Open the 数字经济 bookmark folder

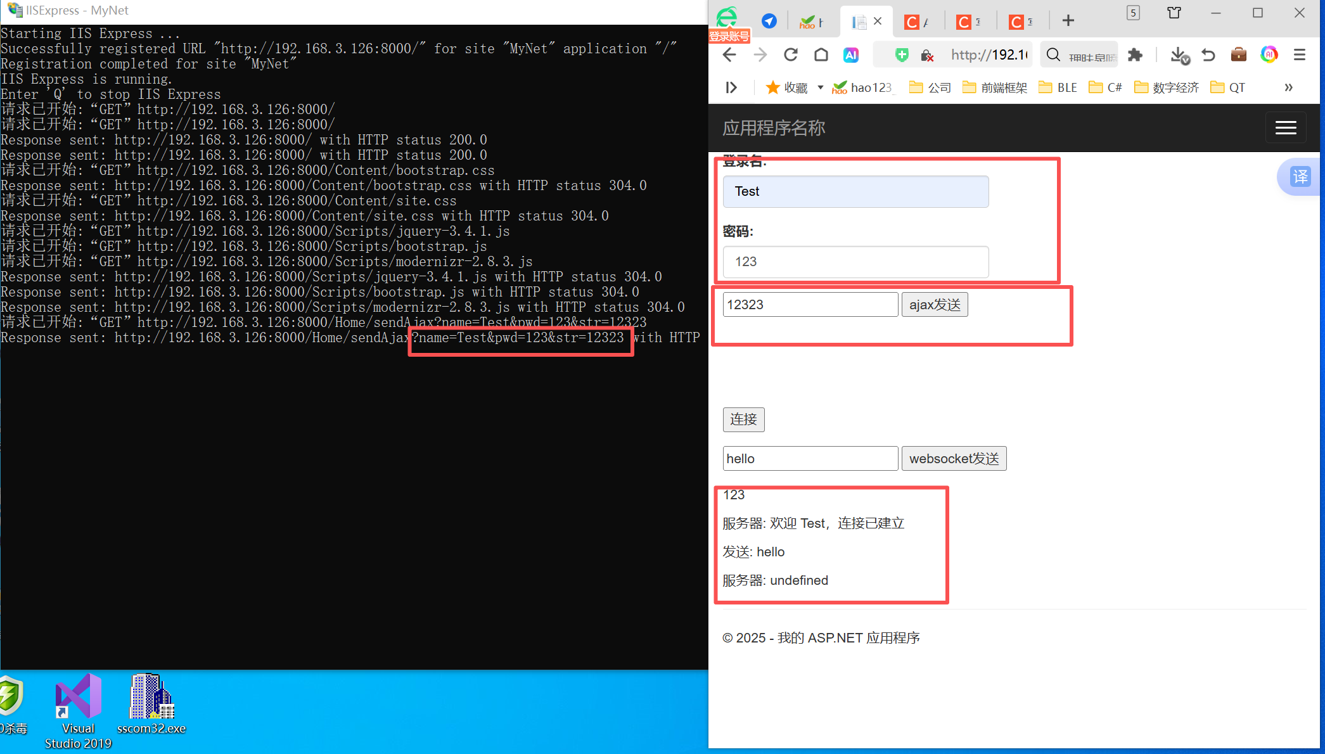[1167, 87]
